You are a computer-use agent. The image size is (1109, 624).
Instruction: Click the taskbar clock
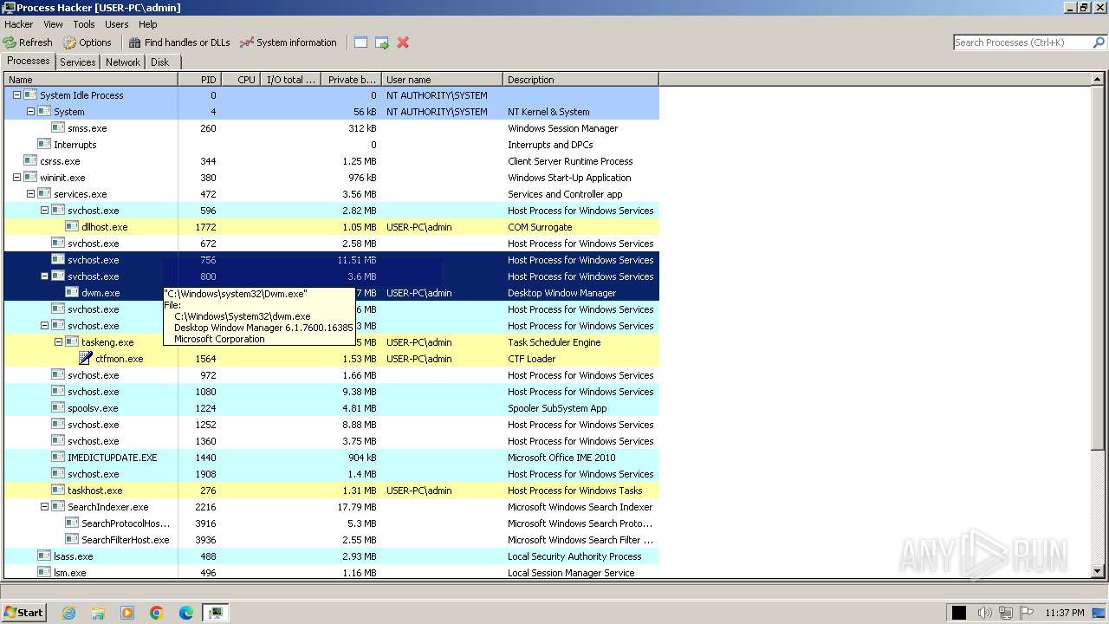[1064, 613]
